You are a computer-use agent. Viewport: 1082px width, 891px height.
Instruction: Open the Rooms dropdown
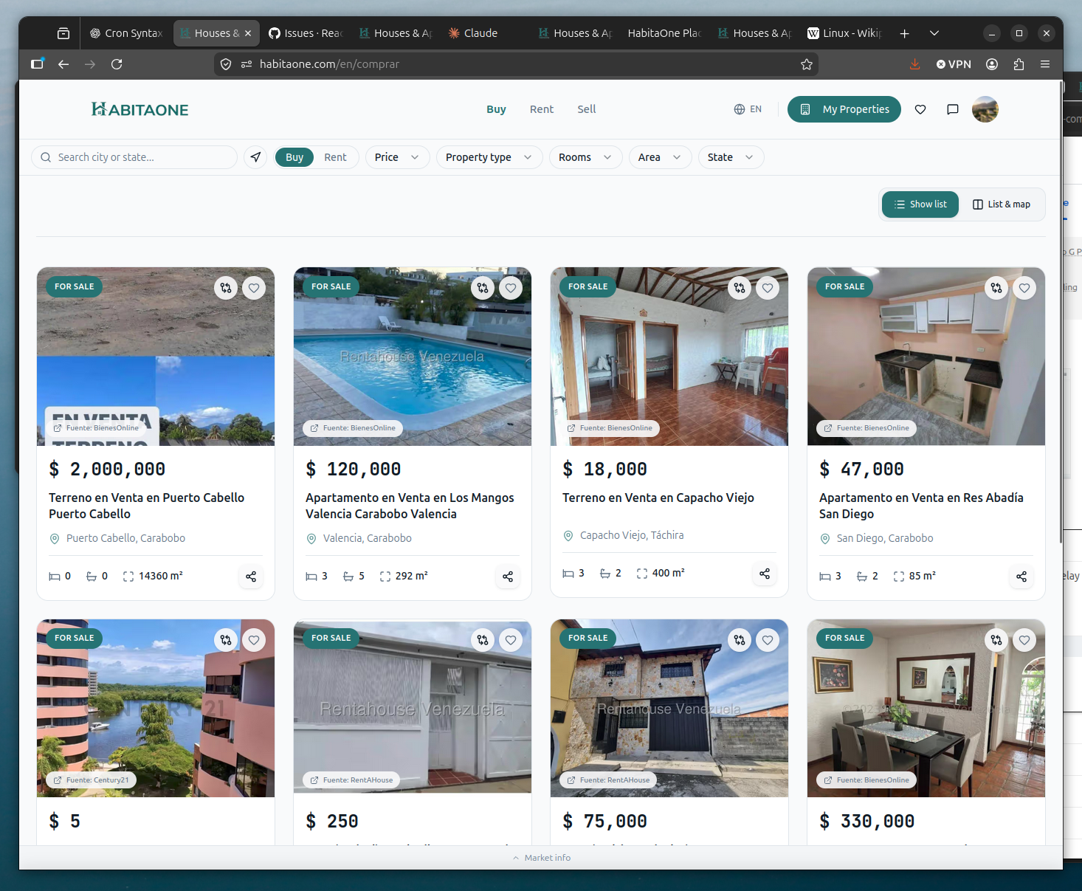(585, 157)
